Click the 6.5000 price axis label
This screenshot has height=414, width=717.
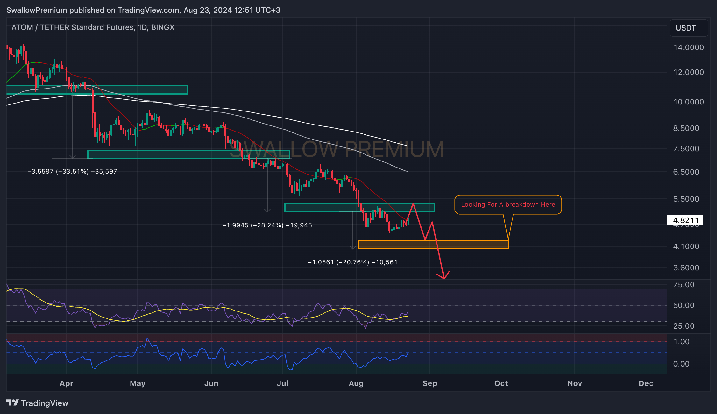[686, 172]
